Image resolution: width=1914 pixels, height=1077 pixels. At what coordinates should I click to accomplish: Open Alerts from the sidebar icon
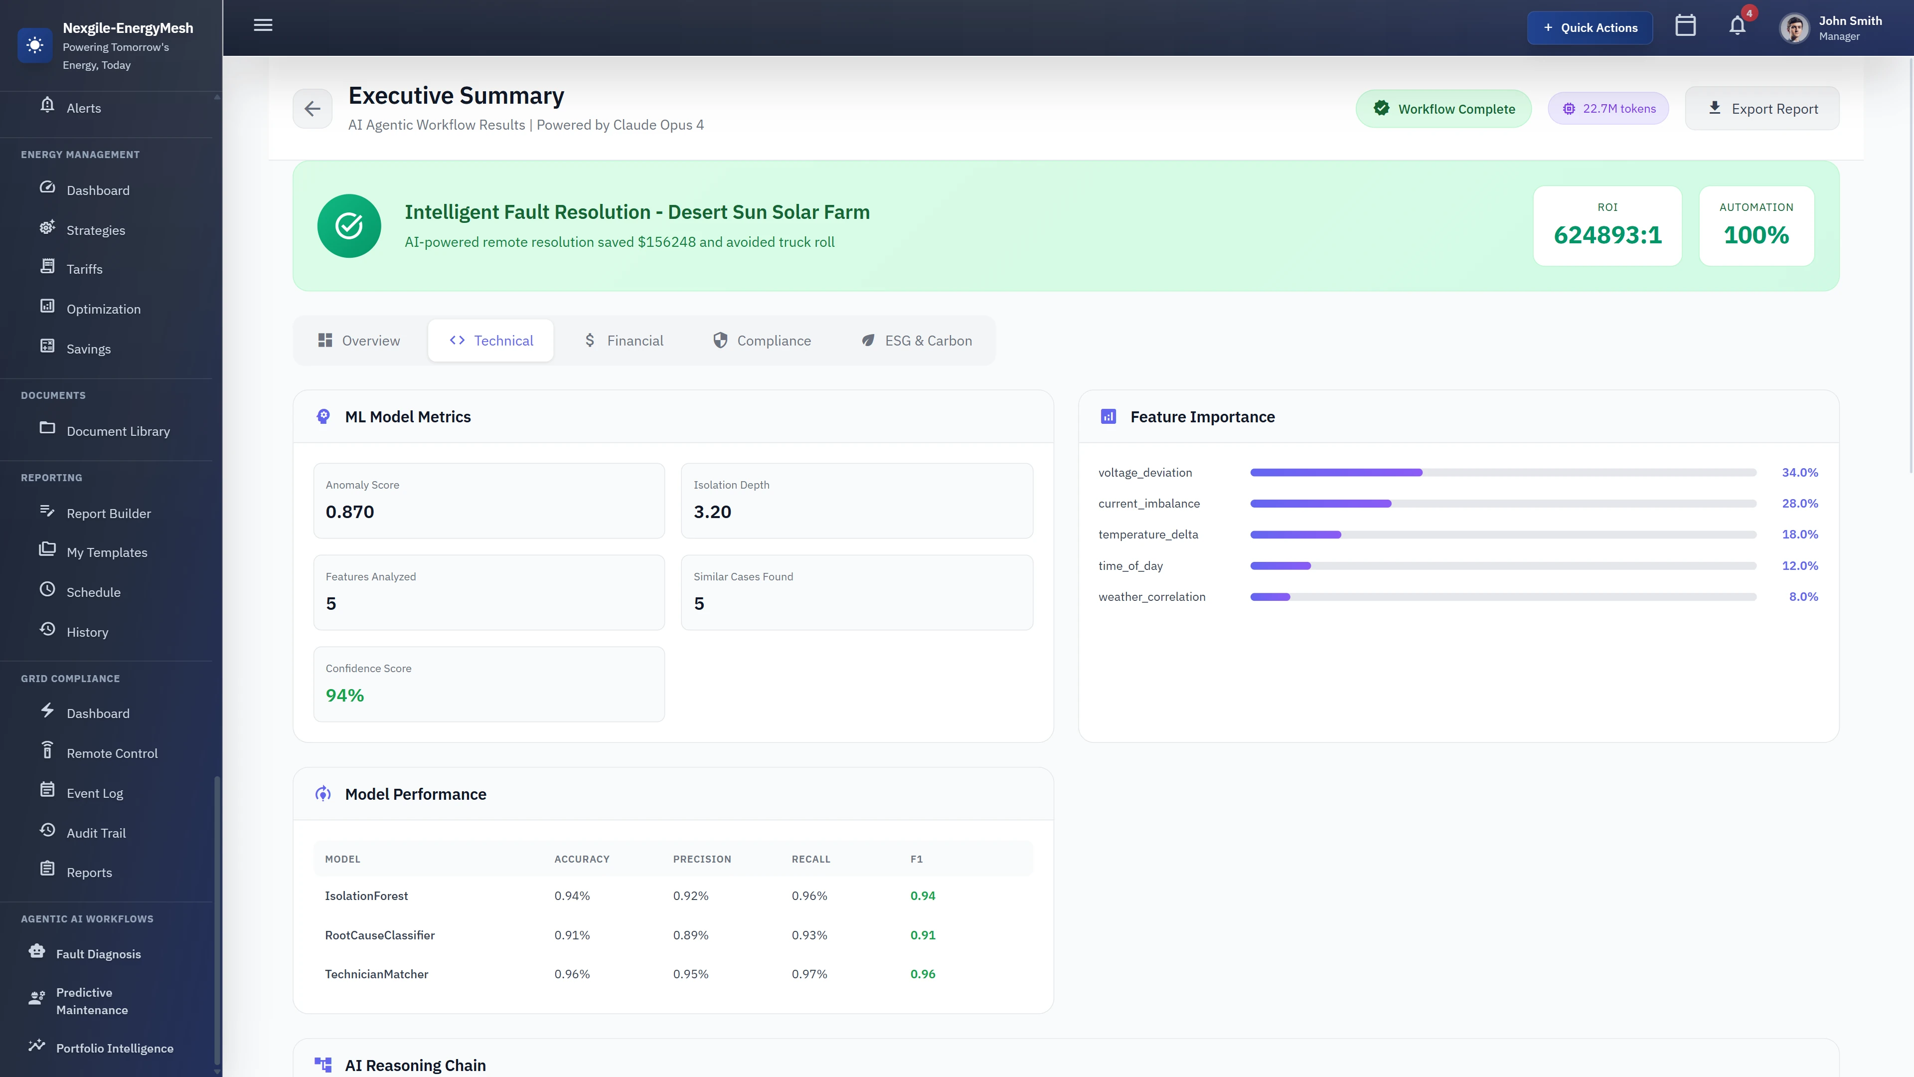click(x=47, y=106)
